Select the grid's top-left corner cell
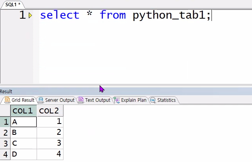252x162 pixels. (x=5, y=111)
